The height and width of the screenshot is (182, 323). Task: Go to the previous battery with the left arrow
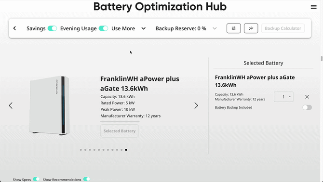click(11, 105)
